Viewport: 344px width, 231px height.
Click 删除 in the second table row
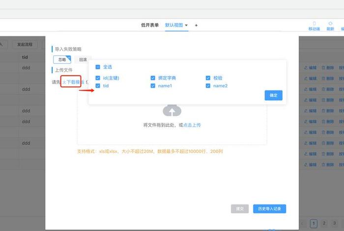[x=328, y=79]
